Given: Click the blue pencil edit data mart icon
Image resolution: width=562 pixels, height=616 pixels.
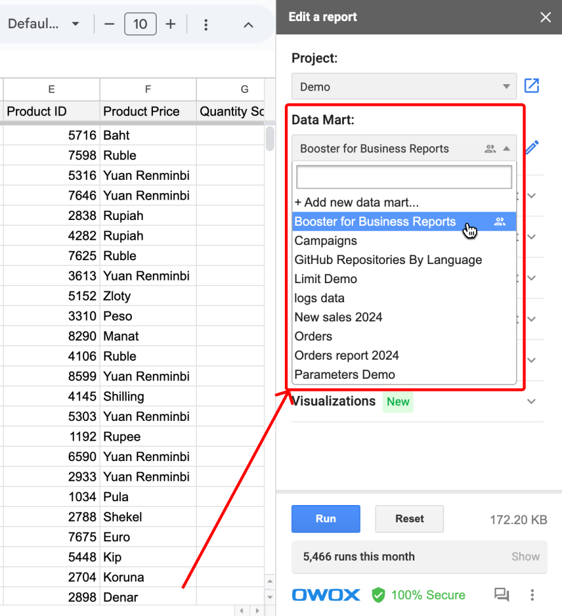Looking at the screenshot, I should point(532,148).
